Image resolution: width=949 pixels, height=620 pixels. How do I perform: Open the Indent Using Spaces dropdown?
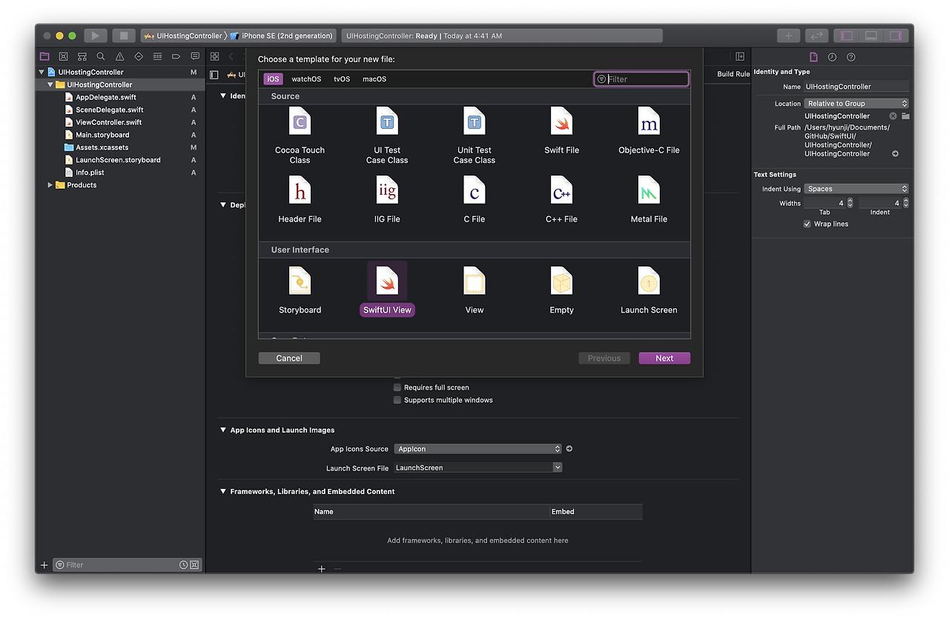point(856,189)
